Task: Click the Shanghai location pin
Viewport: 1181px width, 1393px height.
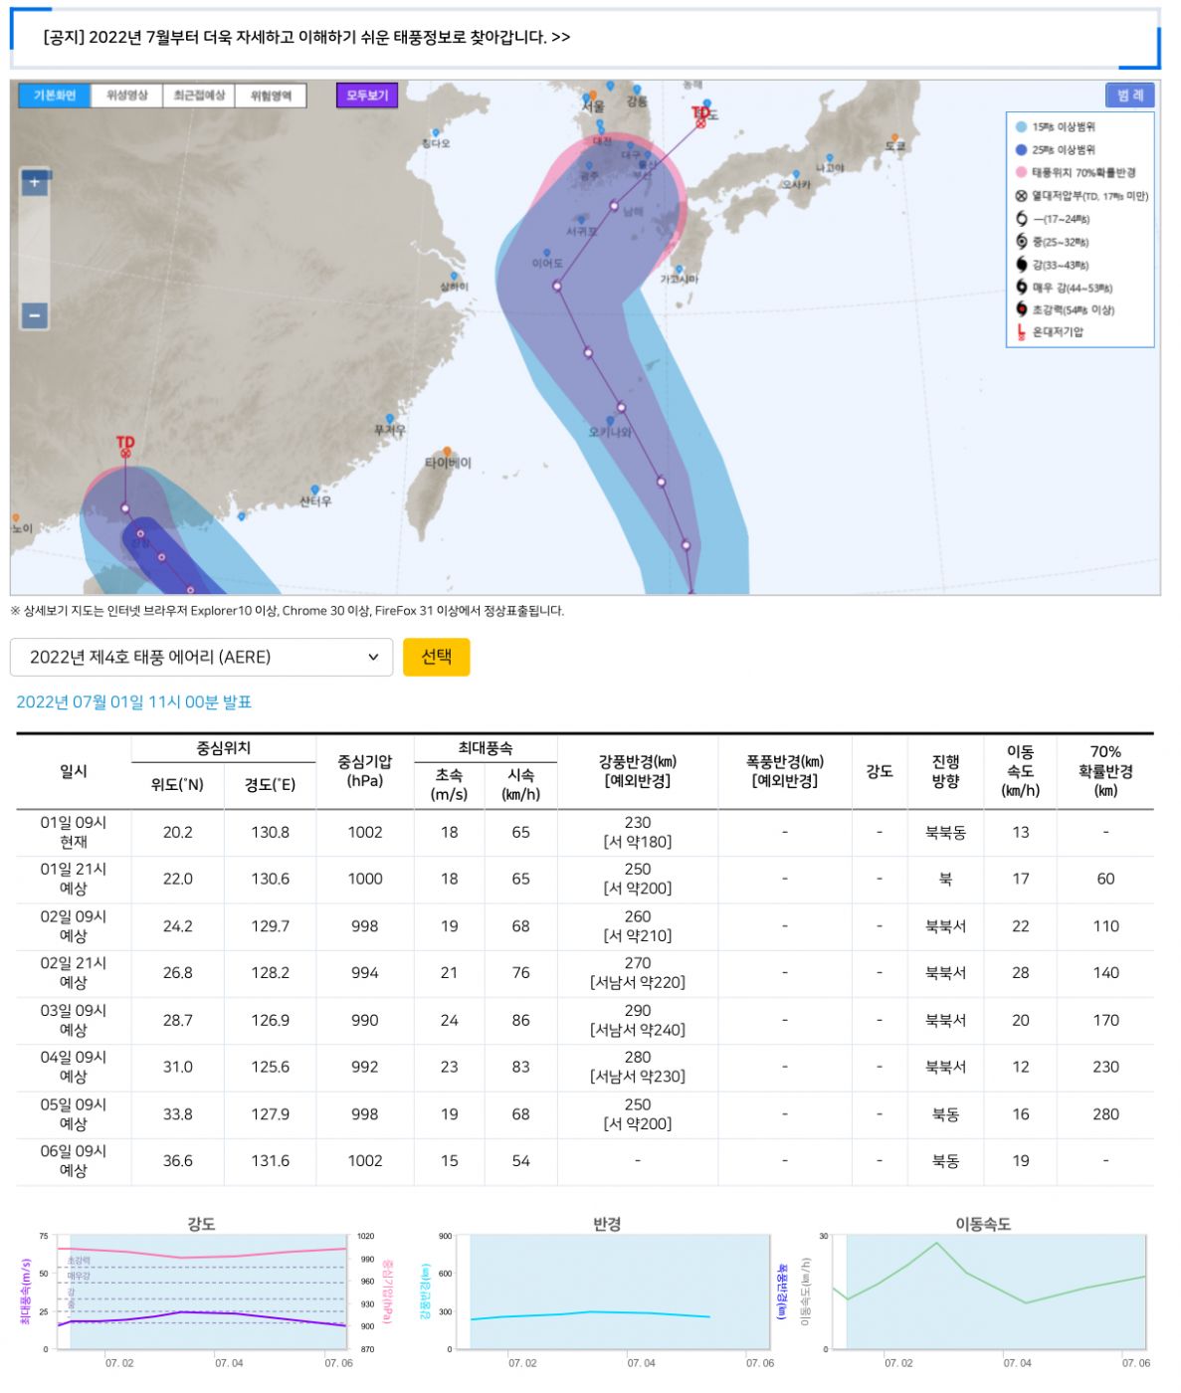Action: point(455,277)
